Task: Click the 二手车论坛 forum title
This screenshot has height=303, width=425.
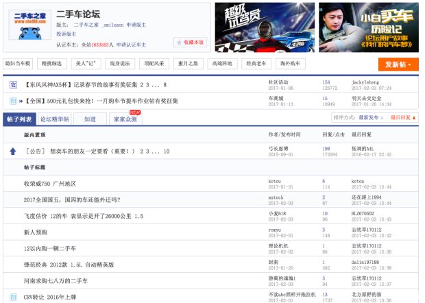Action: 78,14
